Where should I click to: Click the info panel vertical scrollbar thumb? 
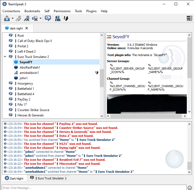tap(189, 58)
